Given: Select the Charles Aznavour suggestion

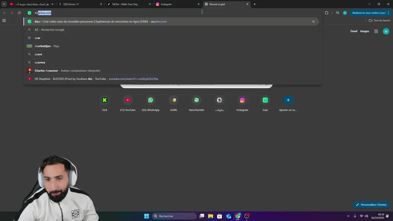Looking at the screenshot, I should 171,71.
